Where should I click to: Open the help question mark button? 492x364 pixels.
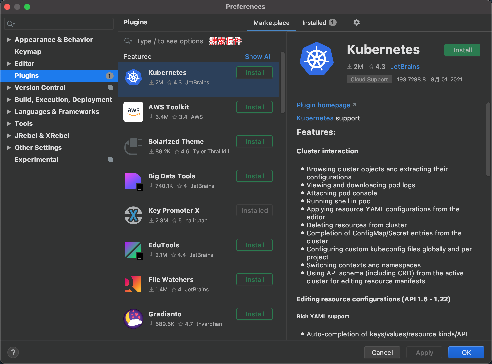tap(13, 352)
